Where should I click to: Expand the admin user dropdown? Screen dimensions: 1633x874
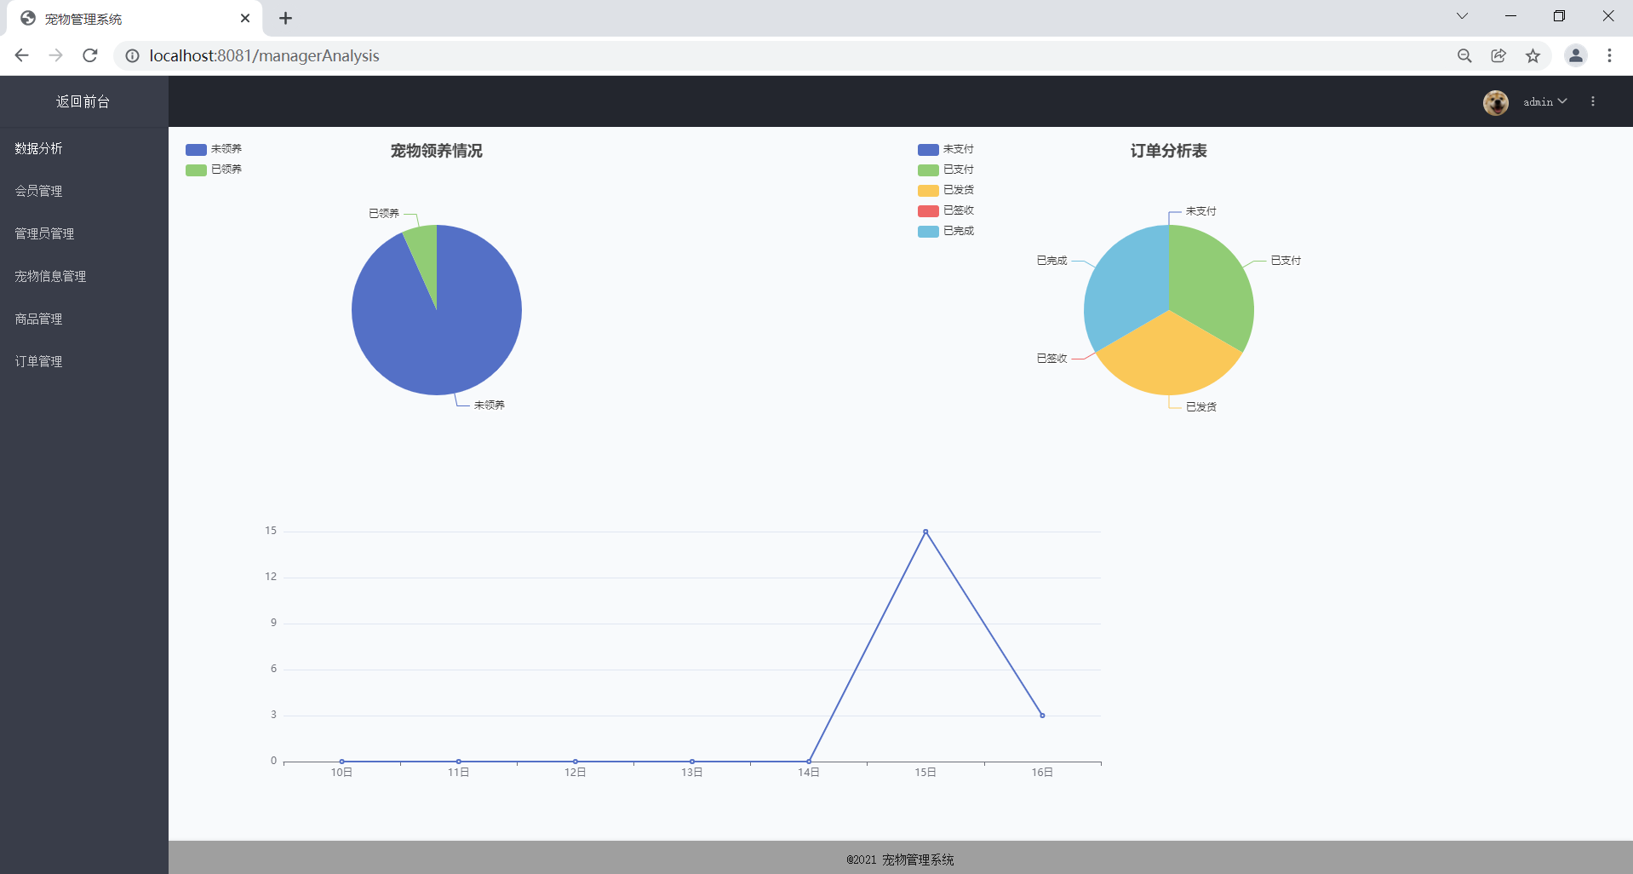tap(1544, 101)
